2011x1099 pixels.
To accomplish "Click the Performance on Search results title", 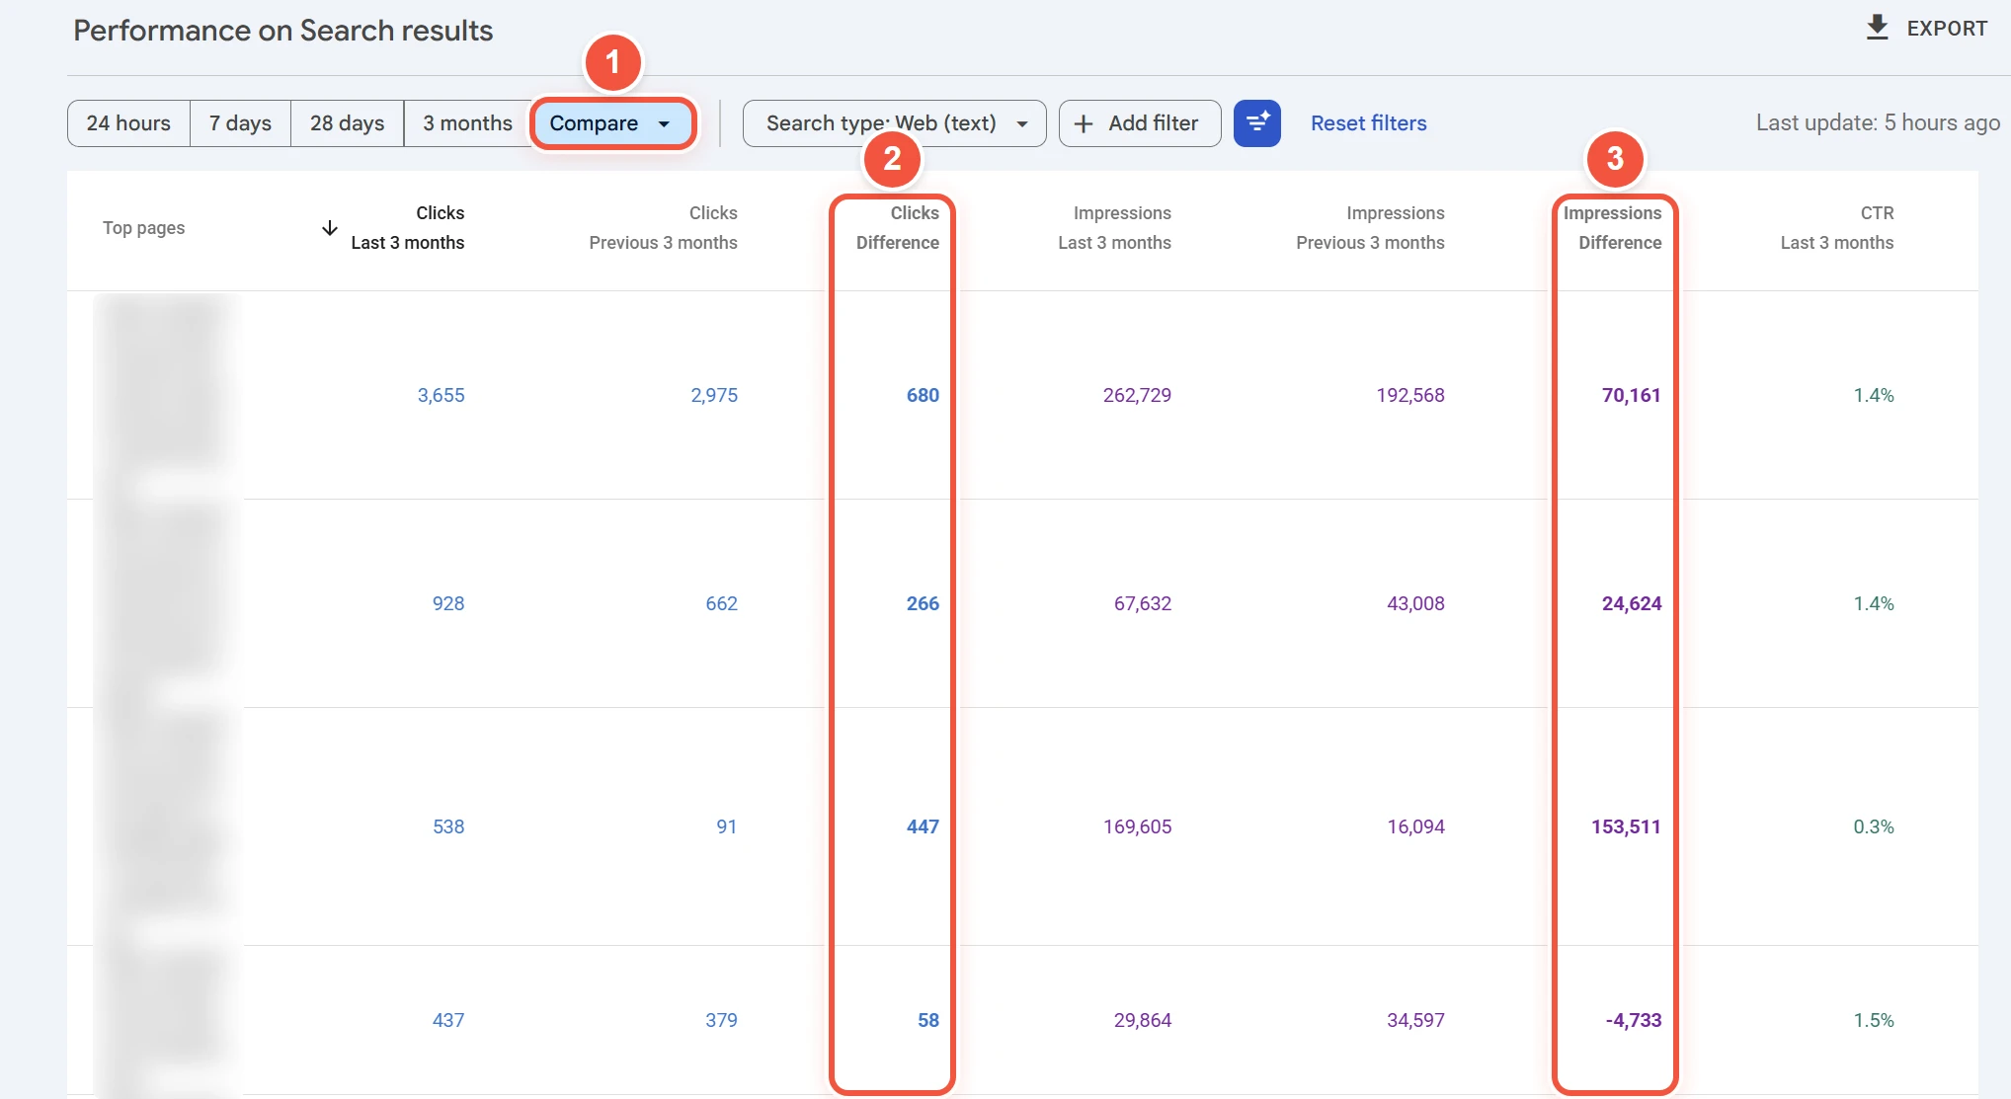I will coord(283,31).
